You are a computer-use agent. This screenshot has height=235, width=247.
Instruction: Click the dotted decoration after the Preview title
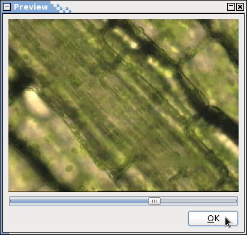(62, 8)
